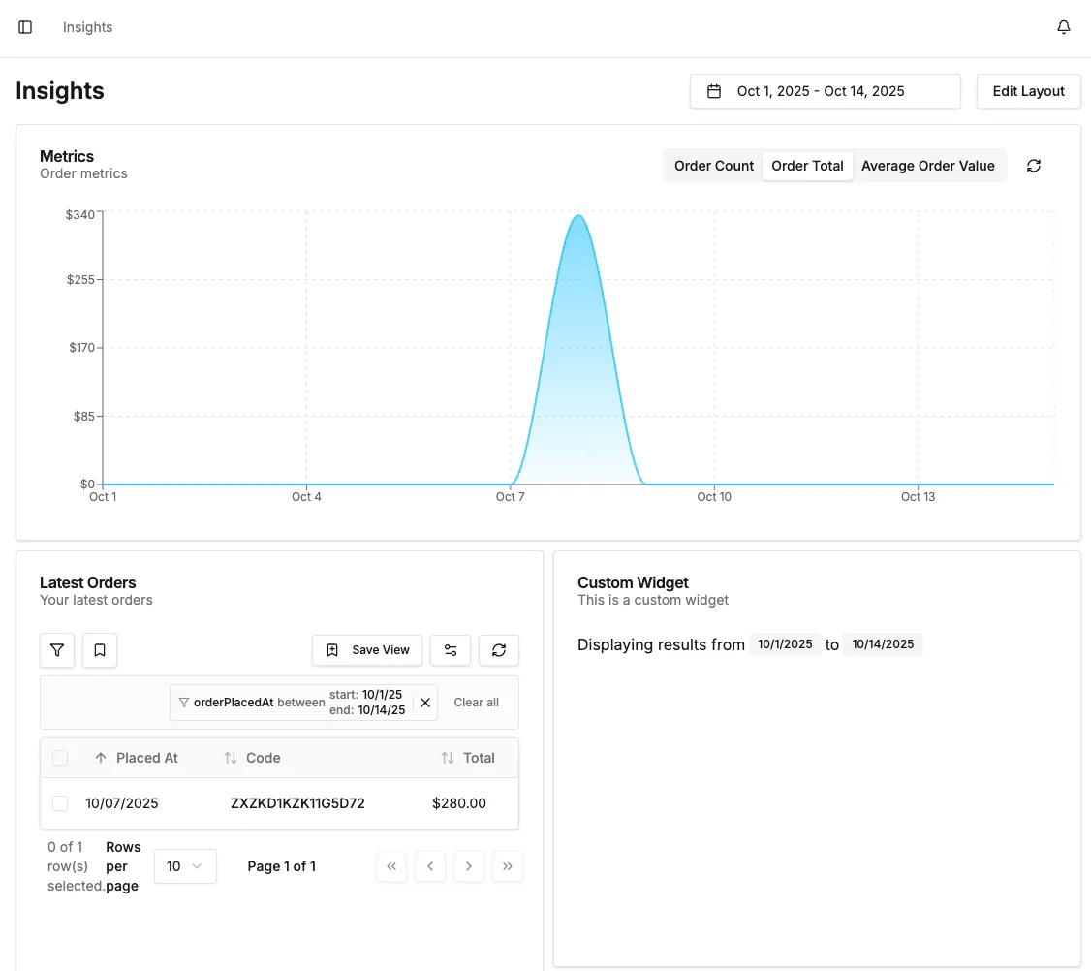Open the notifications bell
The height and width of the screenshot is (971, 1091).
[1064, 27]
